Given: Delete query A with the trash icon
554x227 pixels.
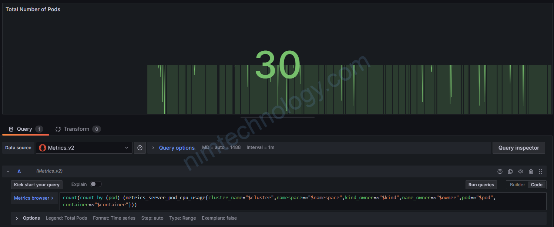Looking at the screenshot, I should click(x=531, y=171).
